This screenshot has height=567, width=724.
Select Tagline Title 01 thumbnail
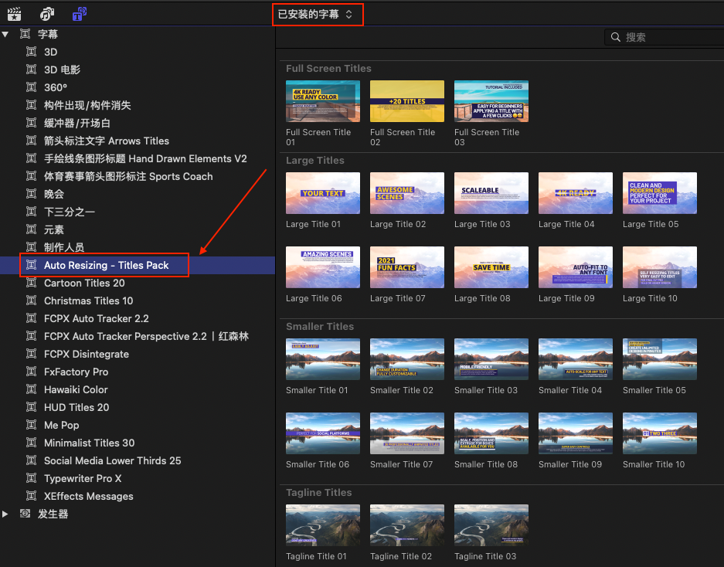(x=323, y=525)
